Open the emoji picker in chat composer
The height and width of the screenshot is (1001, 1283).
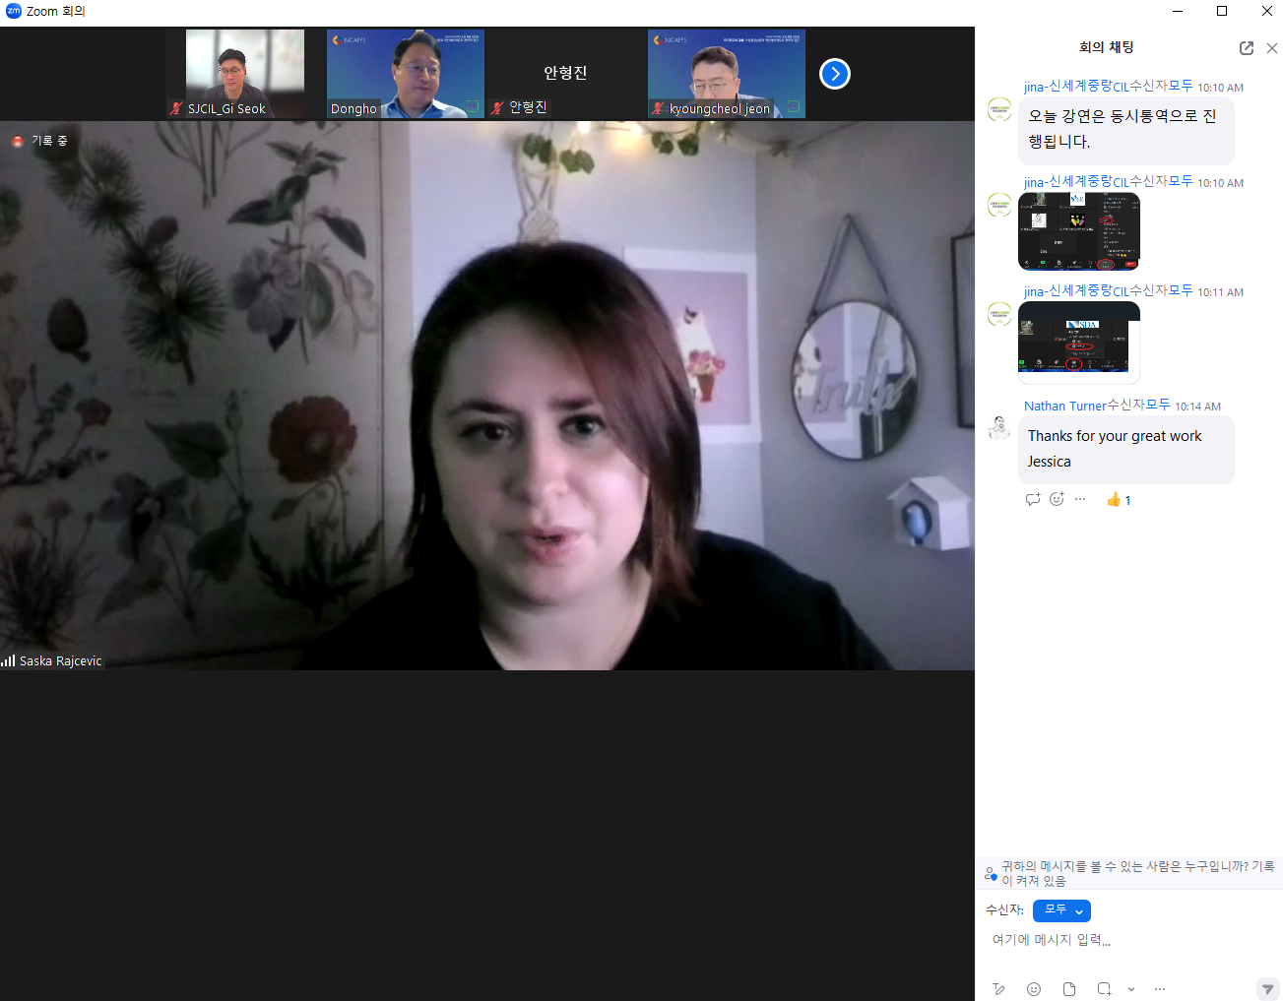(1034, 989)
